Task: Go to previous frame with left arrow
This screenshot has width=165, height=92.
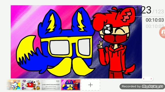Action: coord(144,79)
